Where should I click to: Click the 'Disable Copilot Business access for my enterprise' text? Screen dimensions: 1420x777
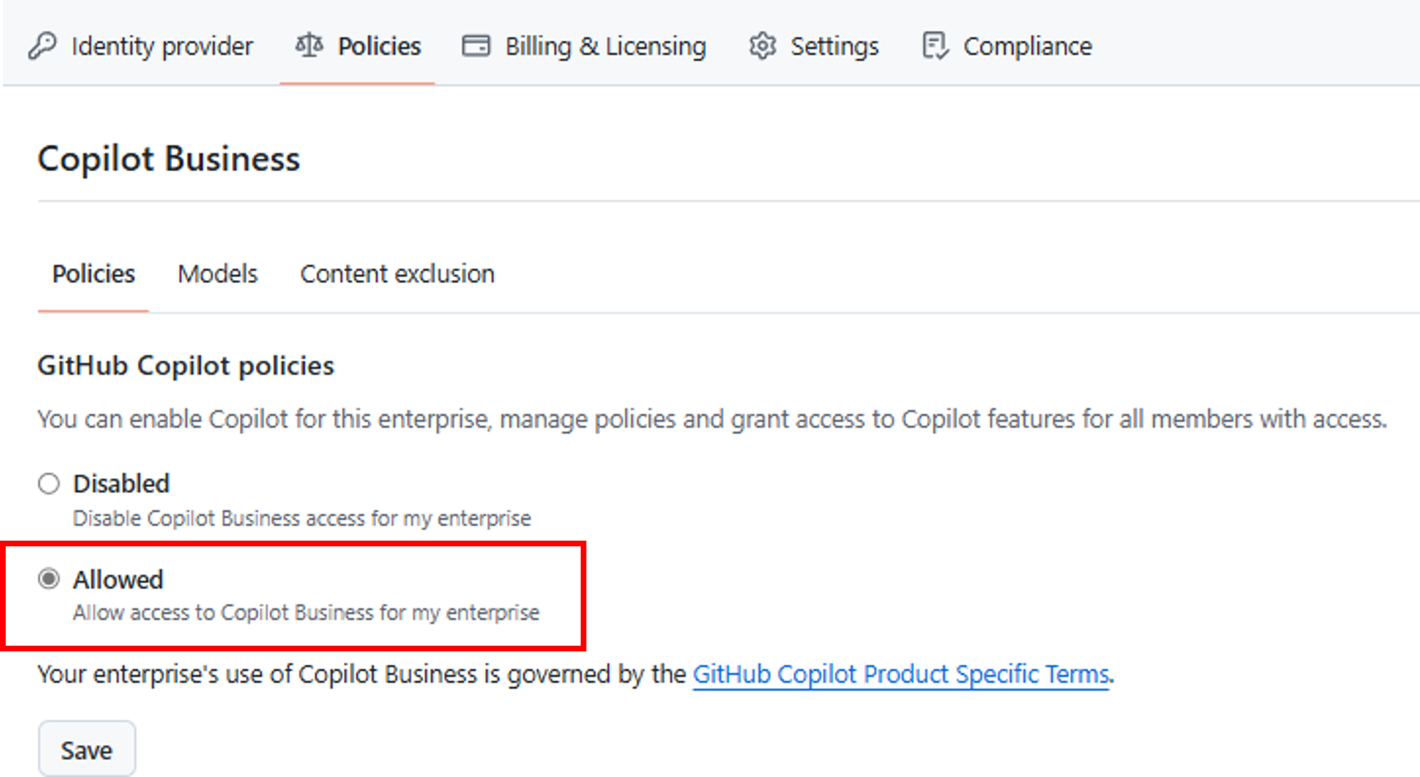[302, 518]
